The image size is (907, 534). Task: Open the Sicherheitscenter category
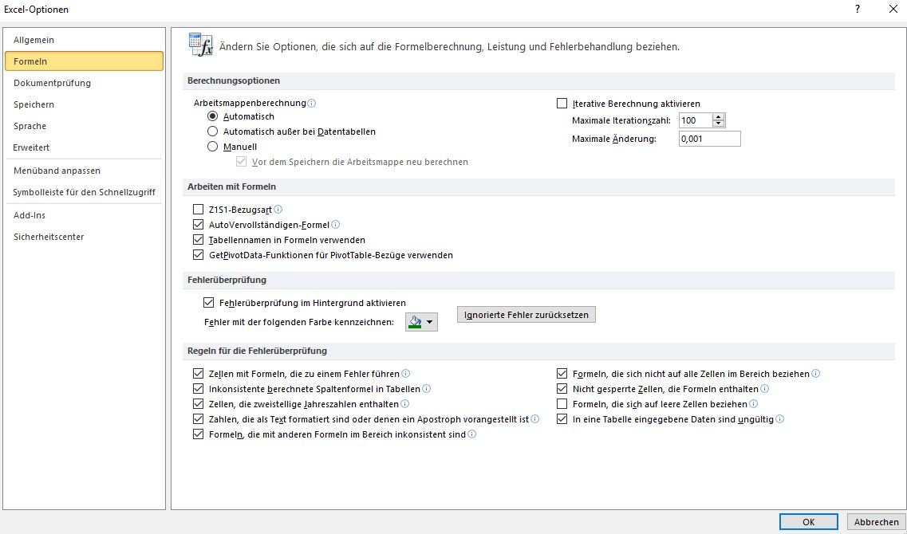84,237
